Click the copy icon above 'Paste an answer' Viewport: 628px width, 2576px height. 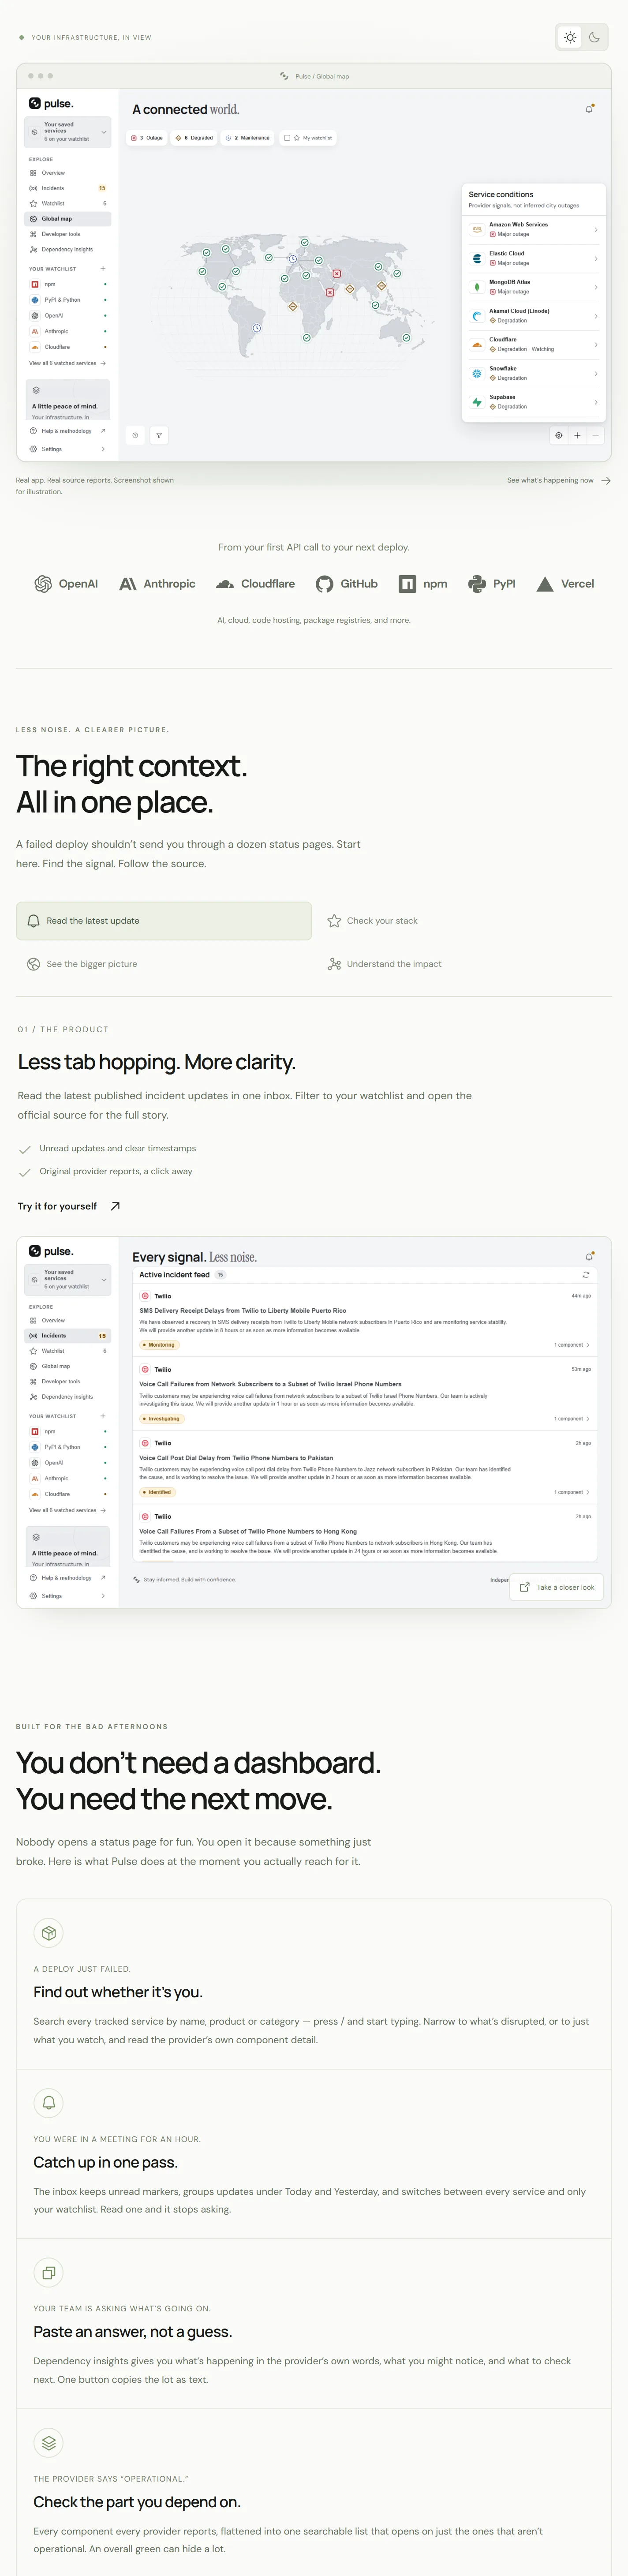pyautogui.click(x=48, y=2273)
